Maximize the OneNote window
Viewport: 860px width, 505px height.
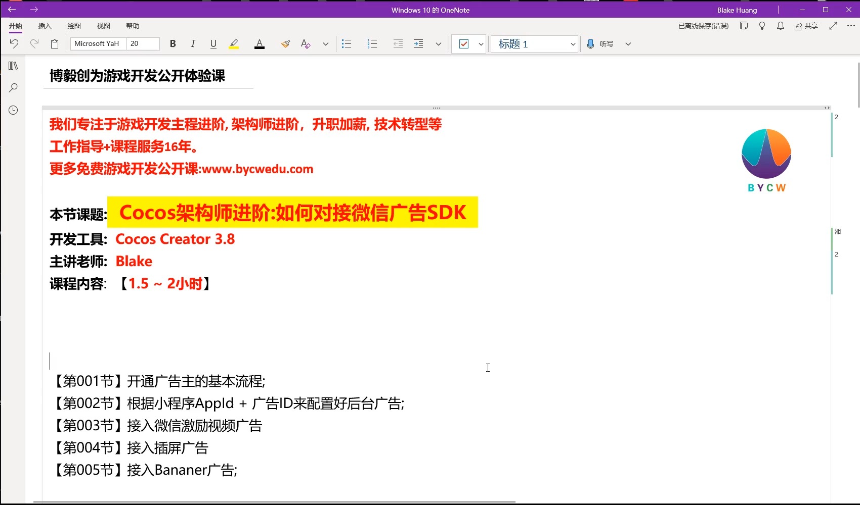(826, 10)
